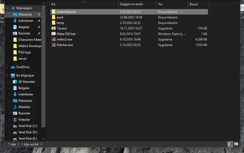The image size is (244, 153).
Task: Click the navigation pane scroll-up arrow
Action: [x=44, y=3]
